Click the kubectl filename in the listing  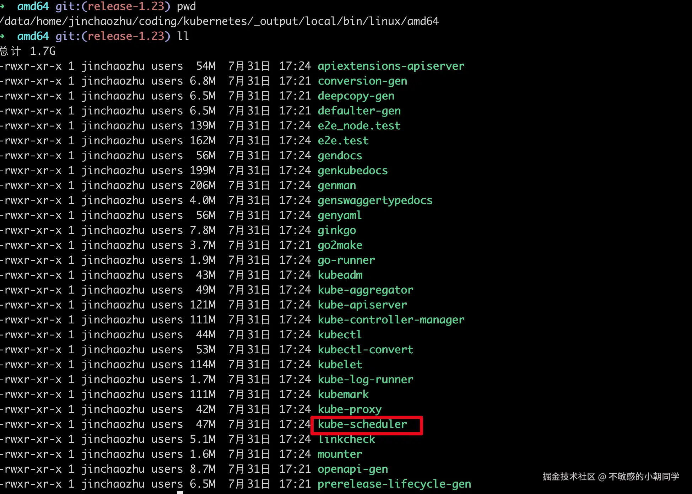tap(339, 335)
